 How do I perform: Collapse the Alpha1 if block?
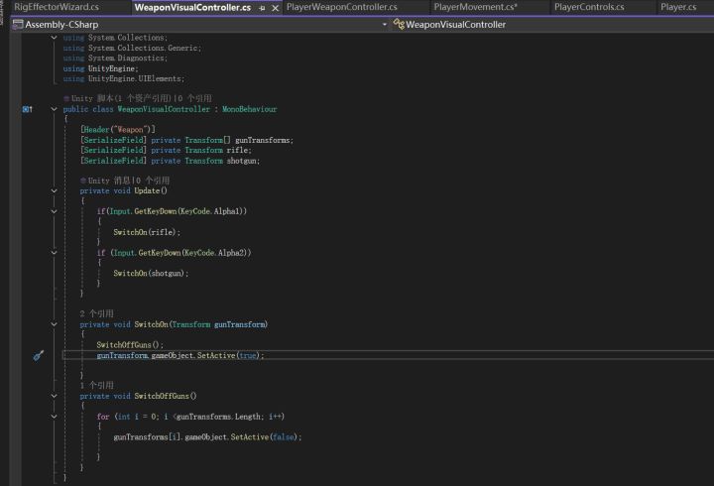point(54,211)
